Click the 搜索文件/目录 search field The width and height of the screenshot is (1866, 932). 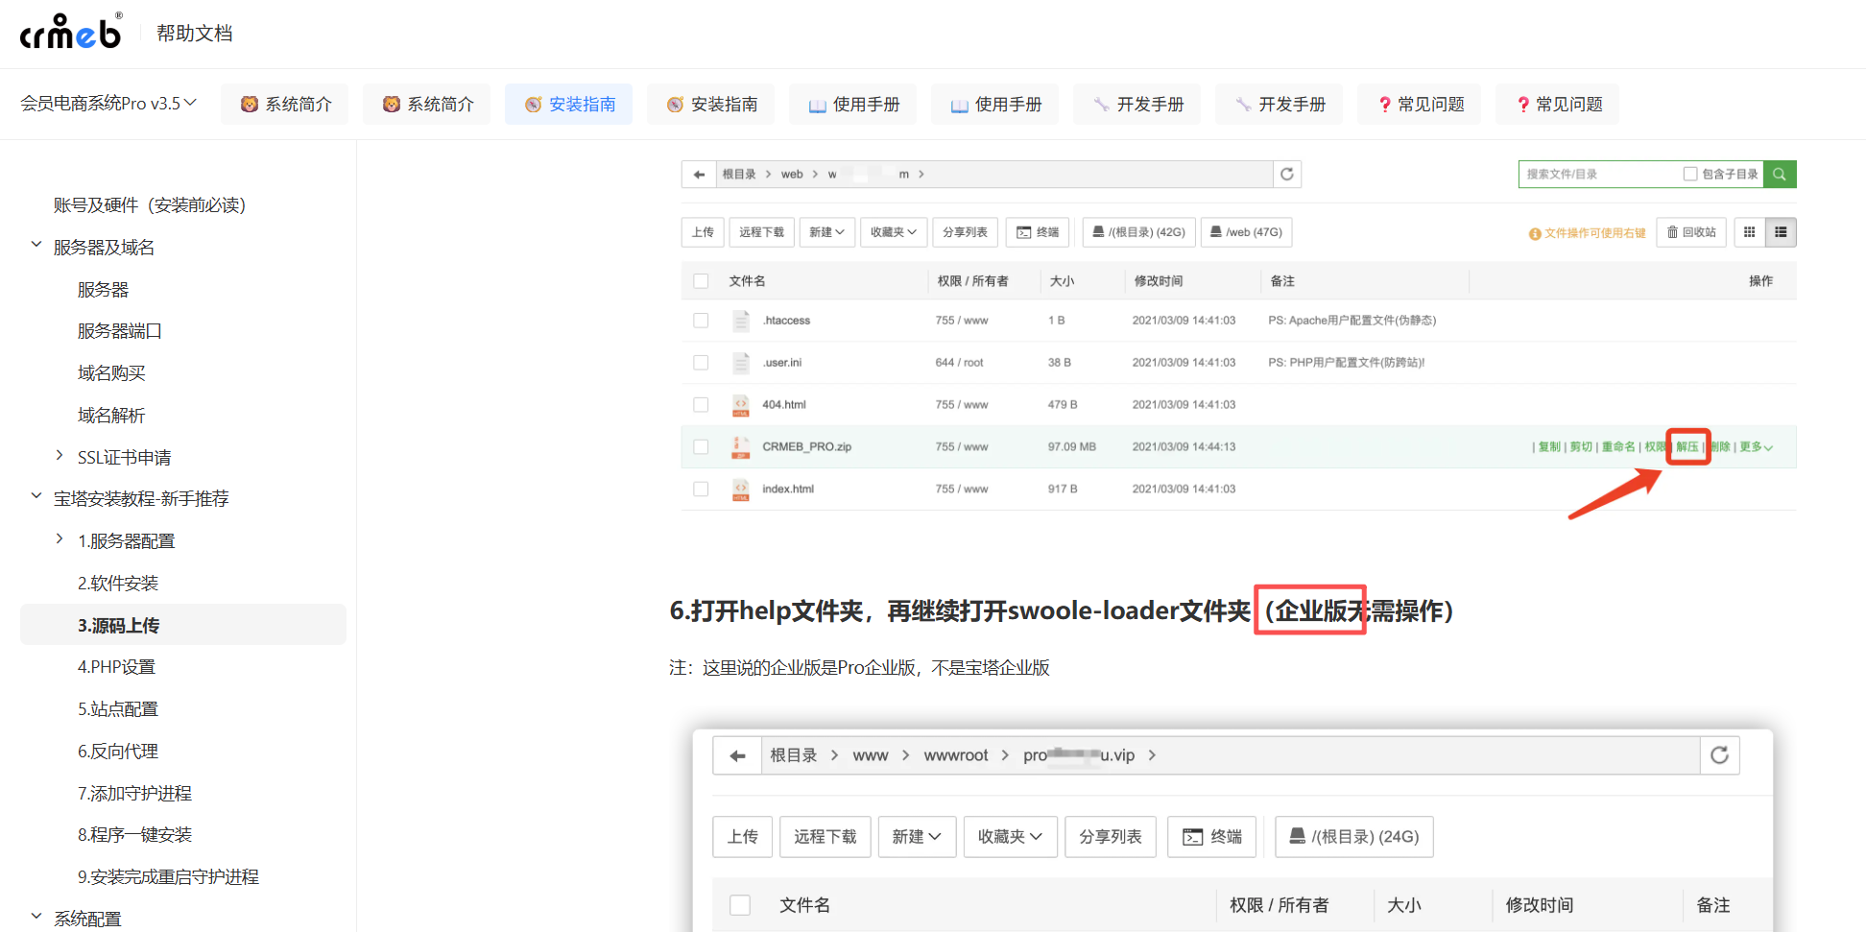(x=1597, y=174)
